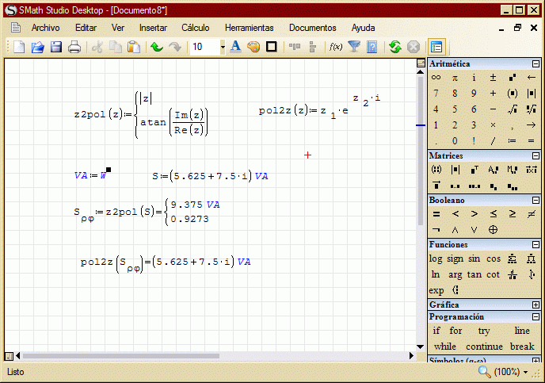Click the f(x) insert function icon
The width and height of the screenshot is (545, 383).
click(x=336, y=47)
